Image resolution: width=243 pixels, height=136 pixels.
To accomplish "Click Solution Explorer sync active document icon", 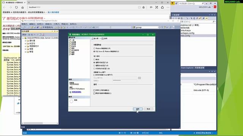I will point(191,18).
